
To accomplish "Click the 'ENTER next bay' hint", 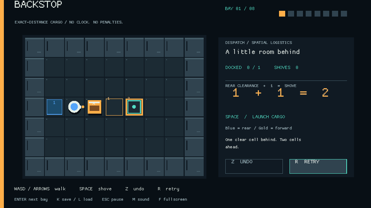I will pyautogui.click(x=31, y=200).
